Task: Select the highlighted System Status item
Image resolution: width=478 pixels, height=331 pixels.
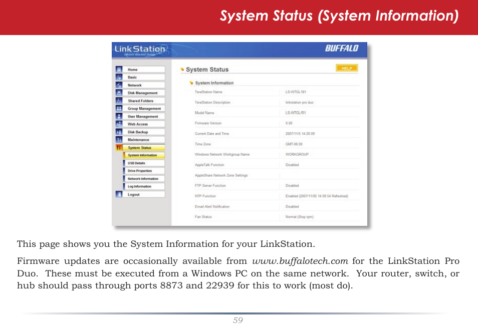Action: 144,148
